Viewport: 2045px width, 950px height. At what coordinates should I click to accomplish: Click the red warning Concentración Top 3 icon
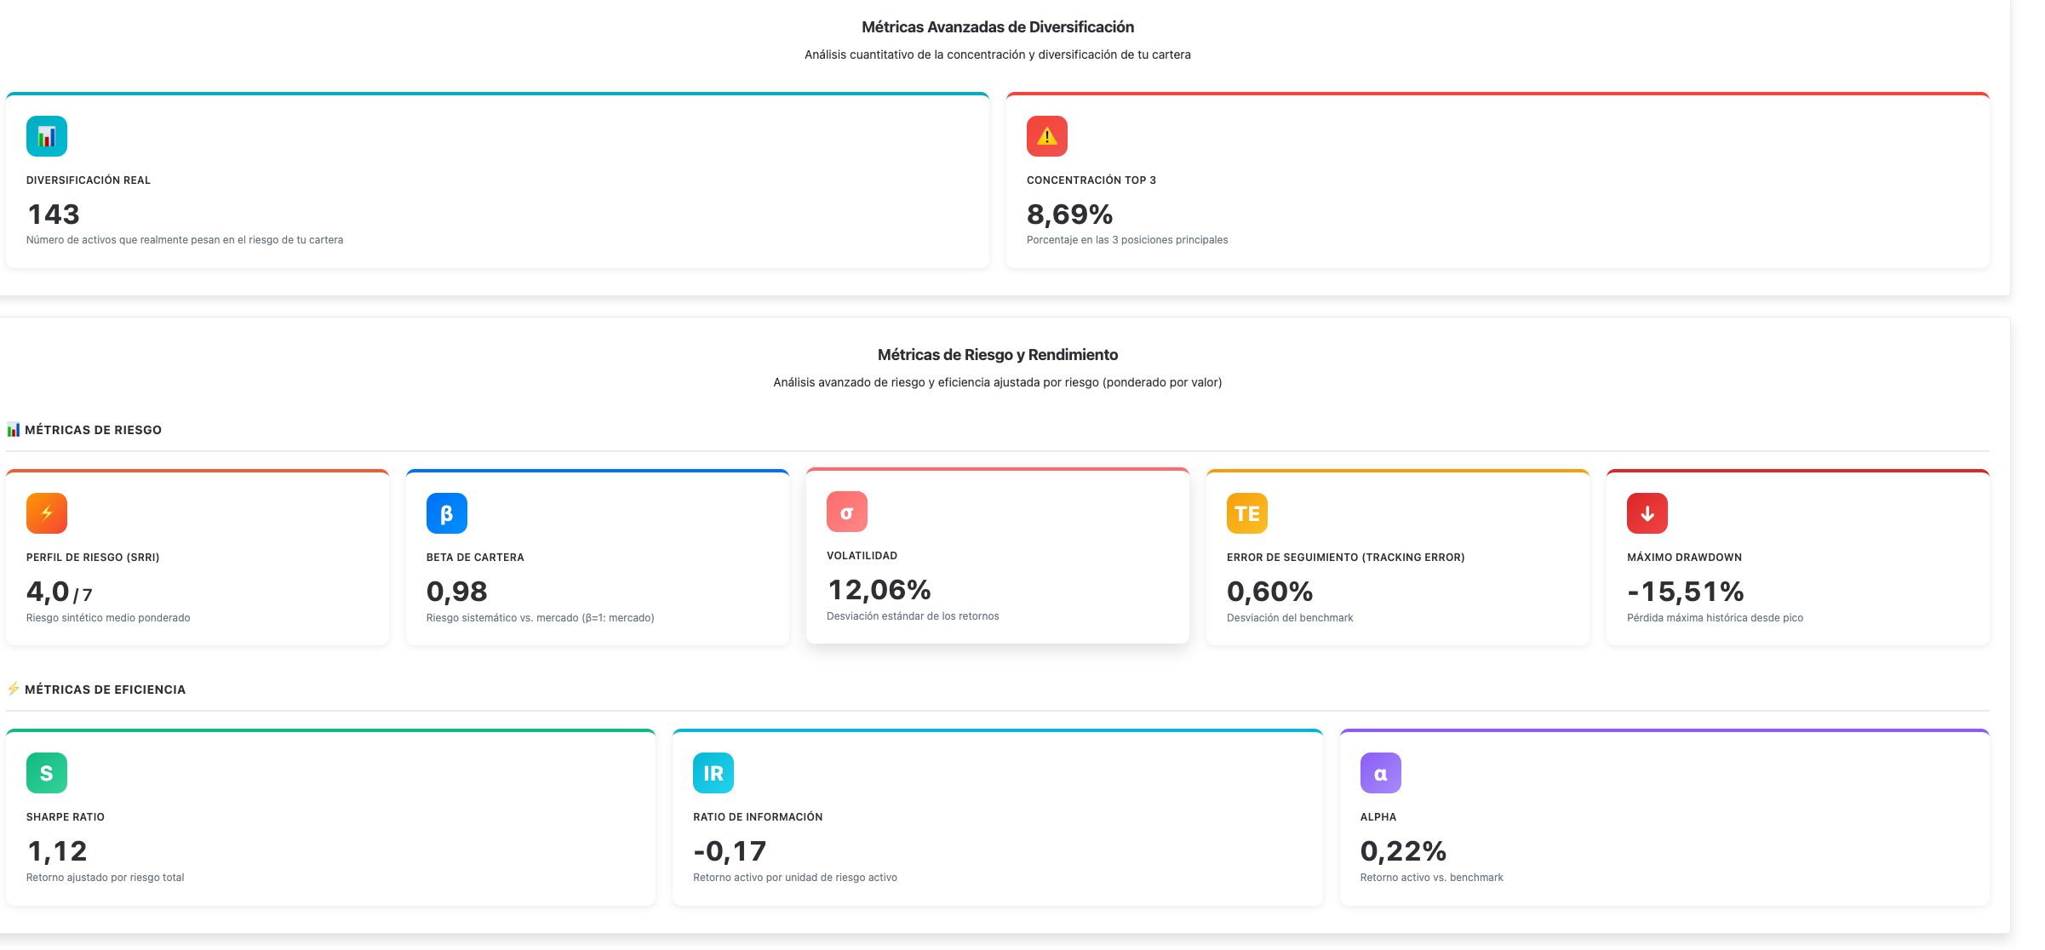1046,136
